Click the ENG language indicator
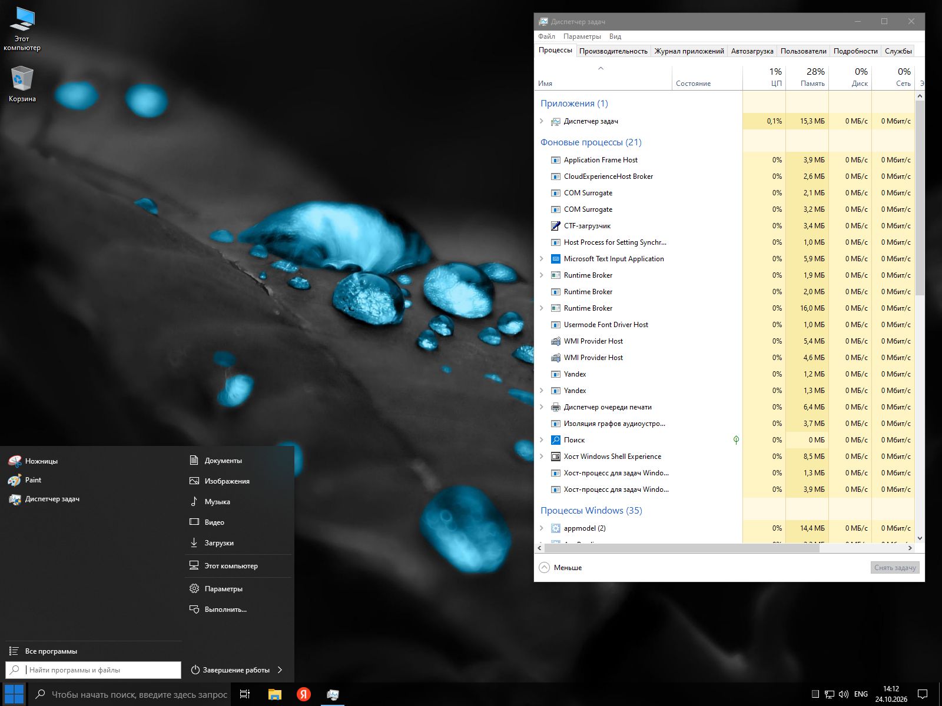Image resolution: width=942 pixels, height=706 pixels. 861,694
